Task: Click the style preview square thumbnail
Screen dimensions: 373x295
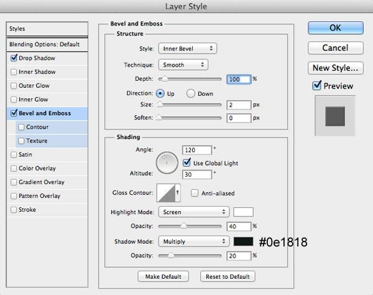Action: [335, 116]
